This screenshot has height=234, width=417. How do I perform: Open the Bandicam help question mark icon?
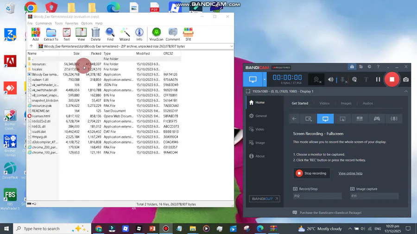[x=378, y=67]
